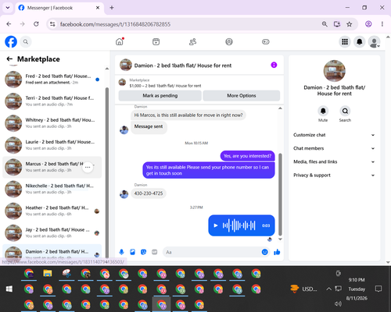Reload the page
The height and width of the screenshot is (312, 391).
point(36,24)
